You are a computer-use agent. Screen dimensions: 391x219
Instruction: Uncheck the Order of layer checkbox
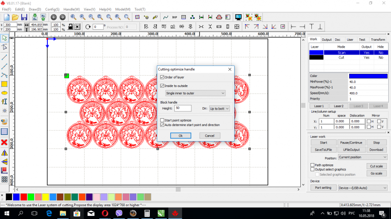(x=162, y=77)
